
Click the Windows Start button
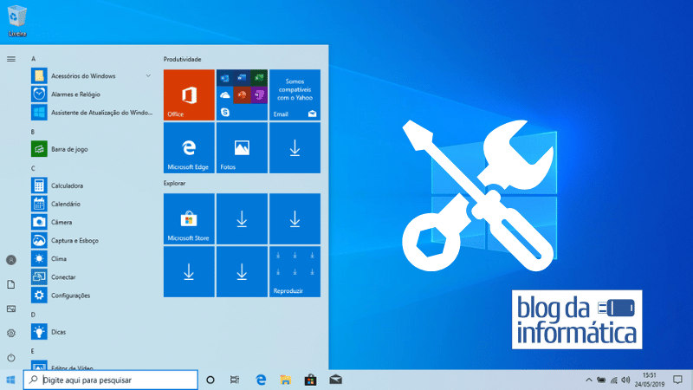tap(10, 380)
